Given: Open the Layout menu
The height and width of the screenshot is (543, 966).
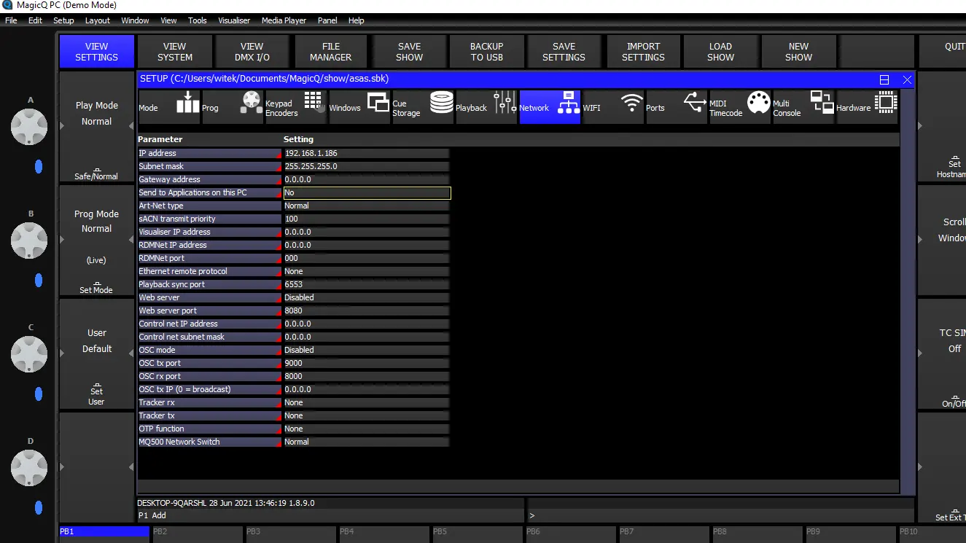Looking at the screenshot, I should (98, 20).
